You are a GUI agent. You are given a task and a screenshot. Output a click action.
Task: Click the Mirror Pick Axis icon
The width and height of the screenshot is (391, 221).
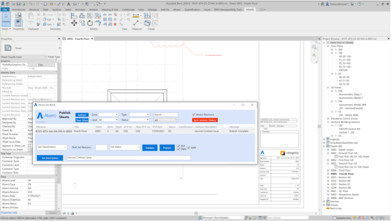point(90,16)
